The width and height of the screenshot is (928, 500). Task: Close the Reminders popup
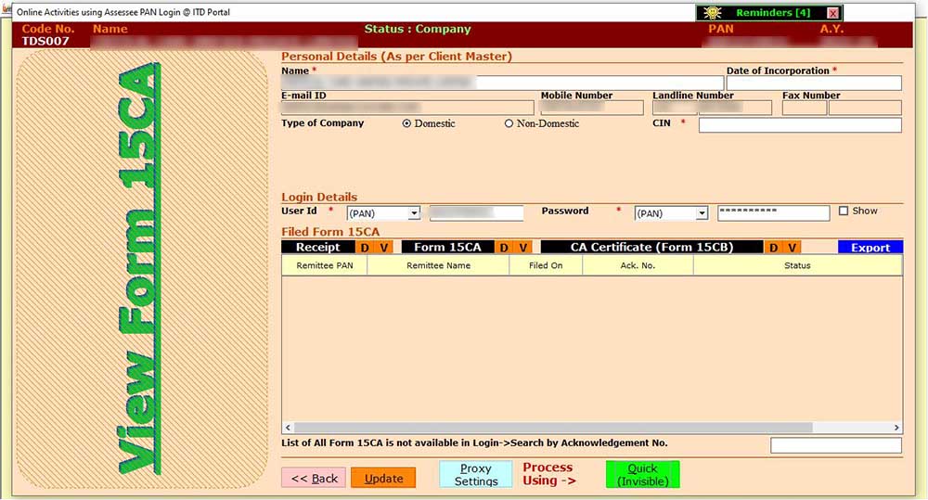click(x=832, y=13)
